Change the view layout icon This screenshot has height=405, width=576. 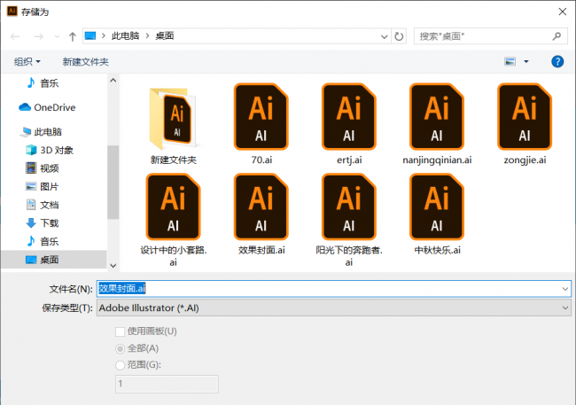click(x=510, y=61)
